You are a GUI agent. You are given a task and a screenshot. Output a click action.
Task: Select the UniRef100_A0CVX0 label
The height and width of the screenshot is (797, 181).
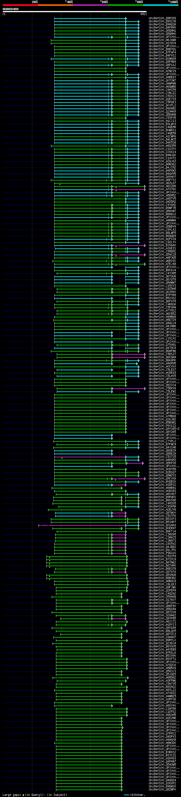tap(162, 366)
